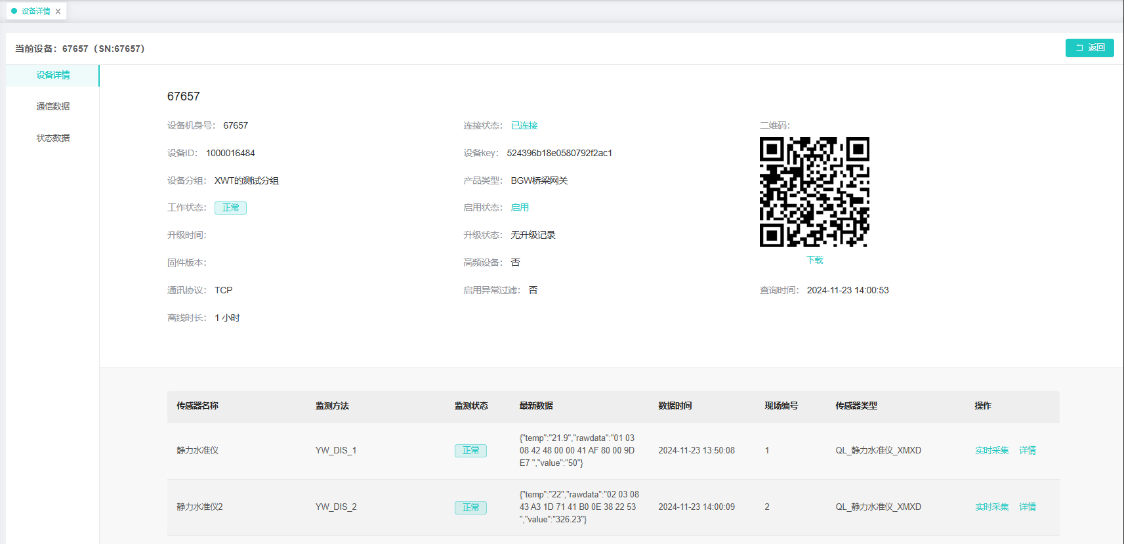The width and height of the screenshot is (1124, 544).
Task: Open 详情 for sensor 静力水准仪2
Action: 1028,507
